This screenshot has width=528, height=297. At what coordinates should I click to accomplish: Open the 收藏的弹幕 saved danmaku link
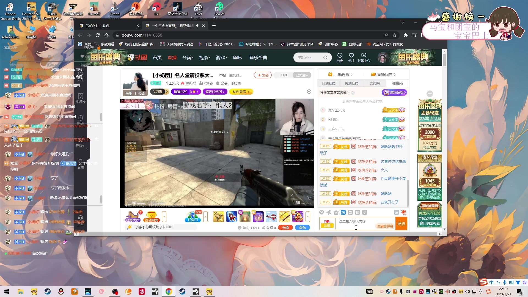tap(385, 226)
